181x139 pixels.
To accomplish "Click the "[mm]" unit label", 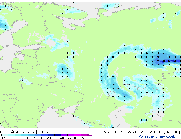I will point(31,132).
